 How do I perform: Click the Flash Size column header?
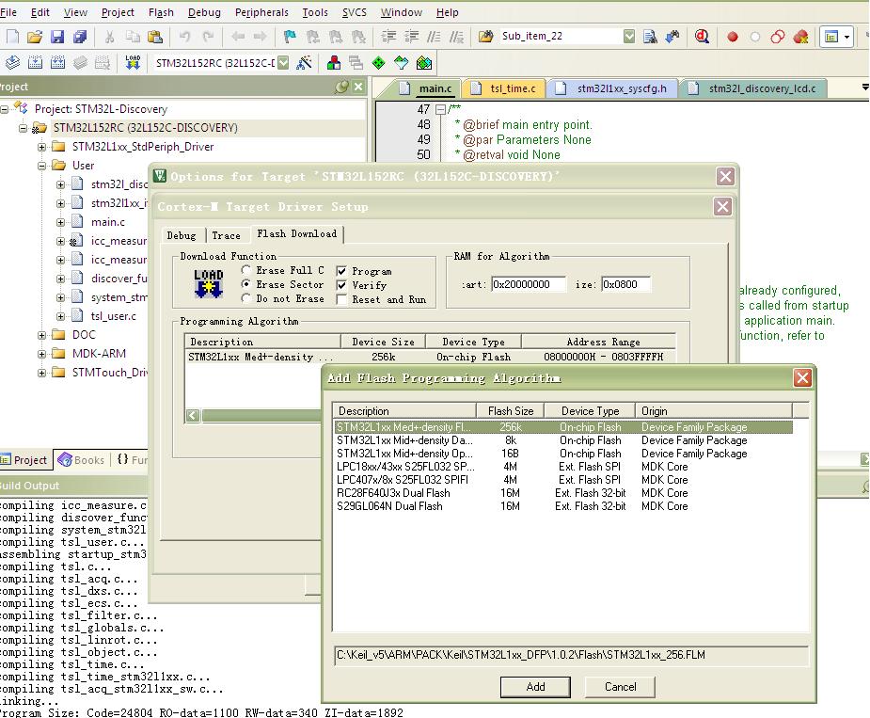coord(511,411)
